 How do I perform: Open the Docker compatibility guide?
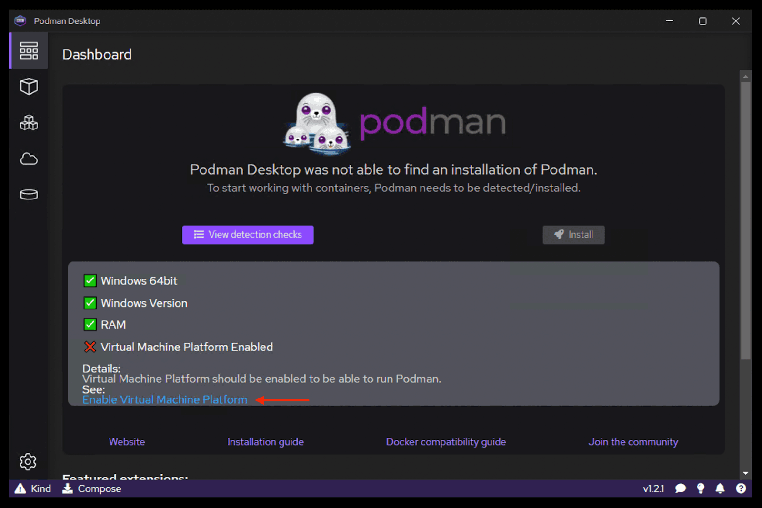pyautogui.click(x=446, y=442)
